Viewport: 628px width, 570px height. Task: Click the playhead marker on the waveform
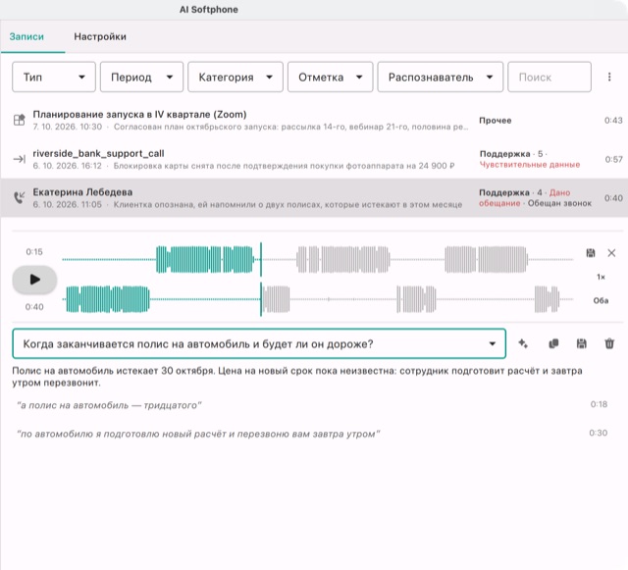coord(261,280)
